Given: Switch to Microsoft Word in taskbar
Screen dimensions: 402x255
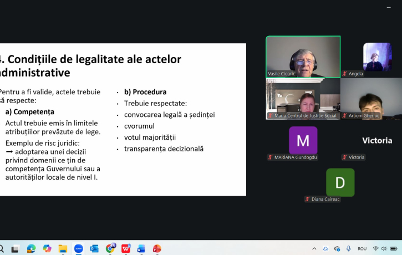Looking at the screenshot, I should [x=141, y=248].
